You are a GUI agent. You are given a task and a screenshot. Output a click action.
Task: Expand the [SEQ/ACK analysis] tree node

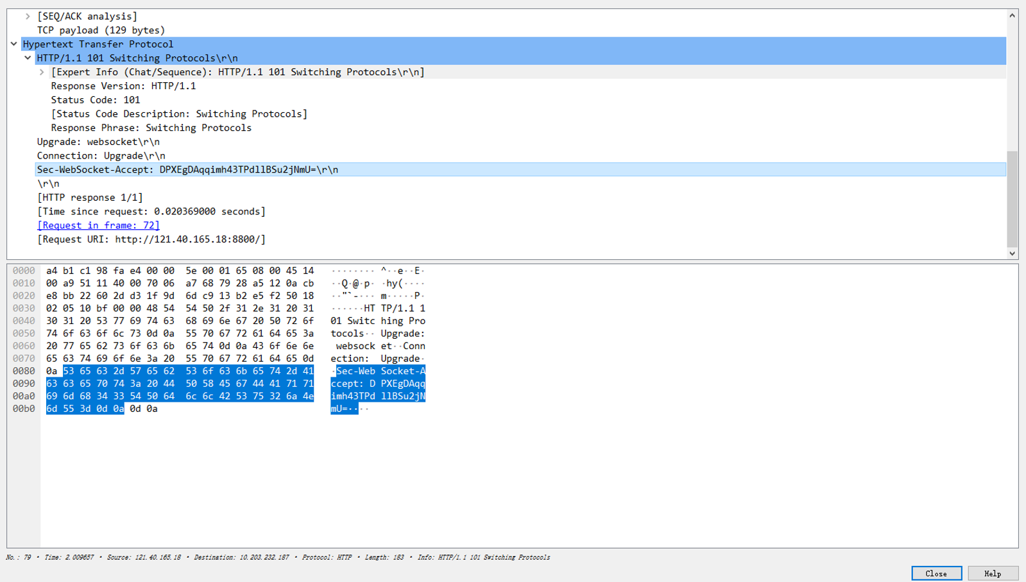(28, 16)
